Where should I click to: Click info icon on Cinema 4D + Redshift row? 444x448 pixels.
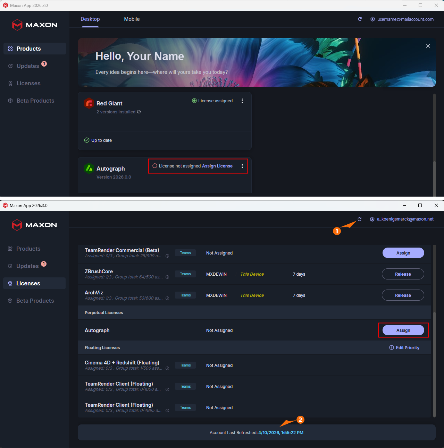pos(167,368)
